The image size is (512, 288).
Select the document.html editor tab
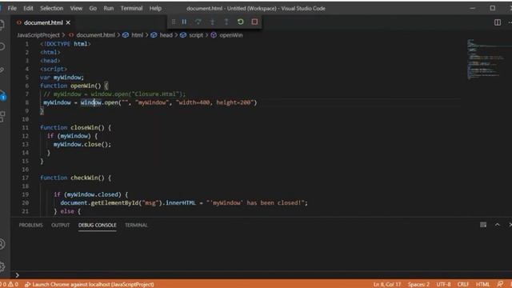[43, 22]
